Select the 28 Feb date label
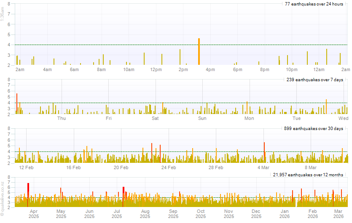 click(216, 167)
